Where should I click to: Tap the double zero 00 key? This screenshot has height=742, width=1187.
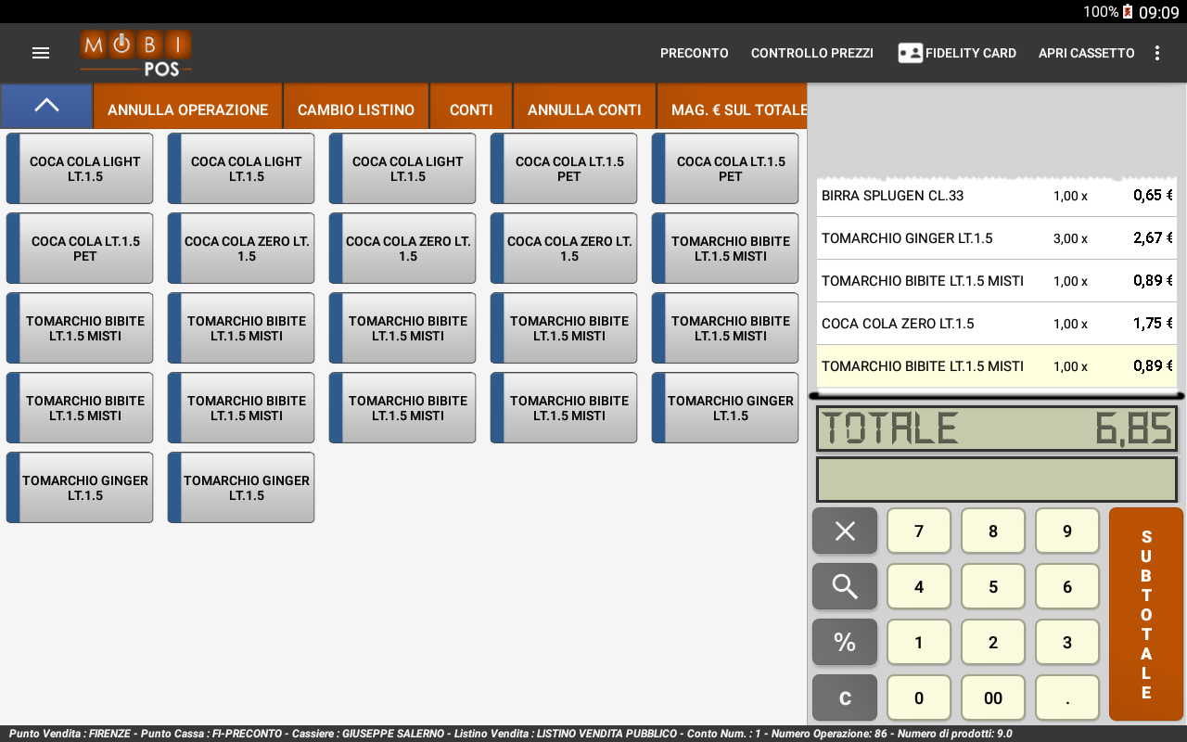point(993,697)
